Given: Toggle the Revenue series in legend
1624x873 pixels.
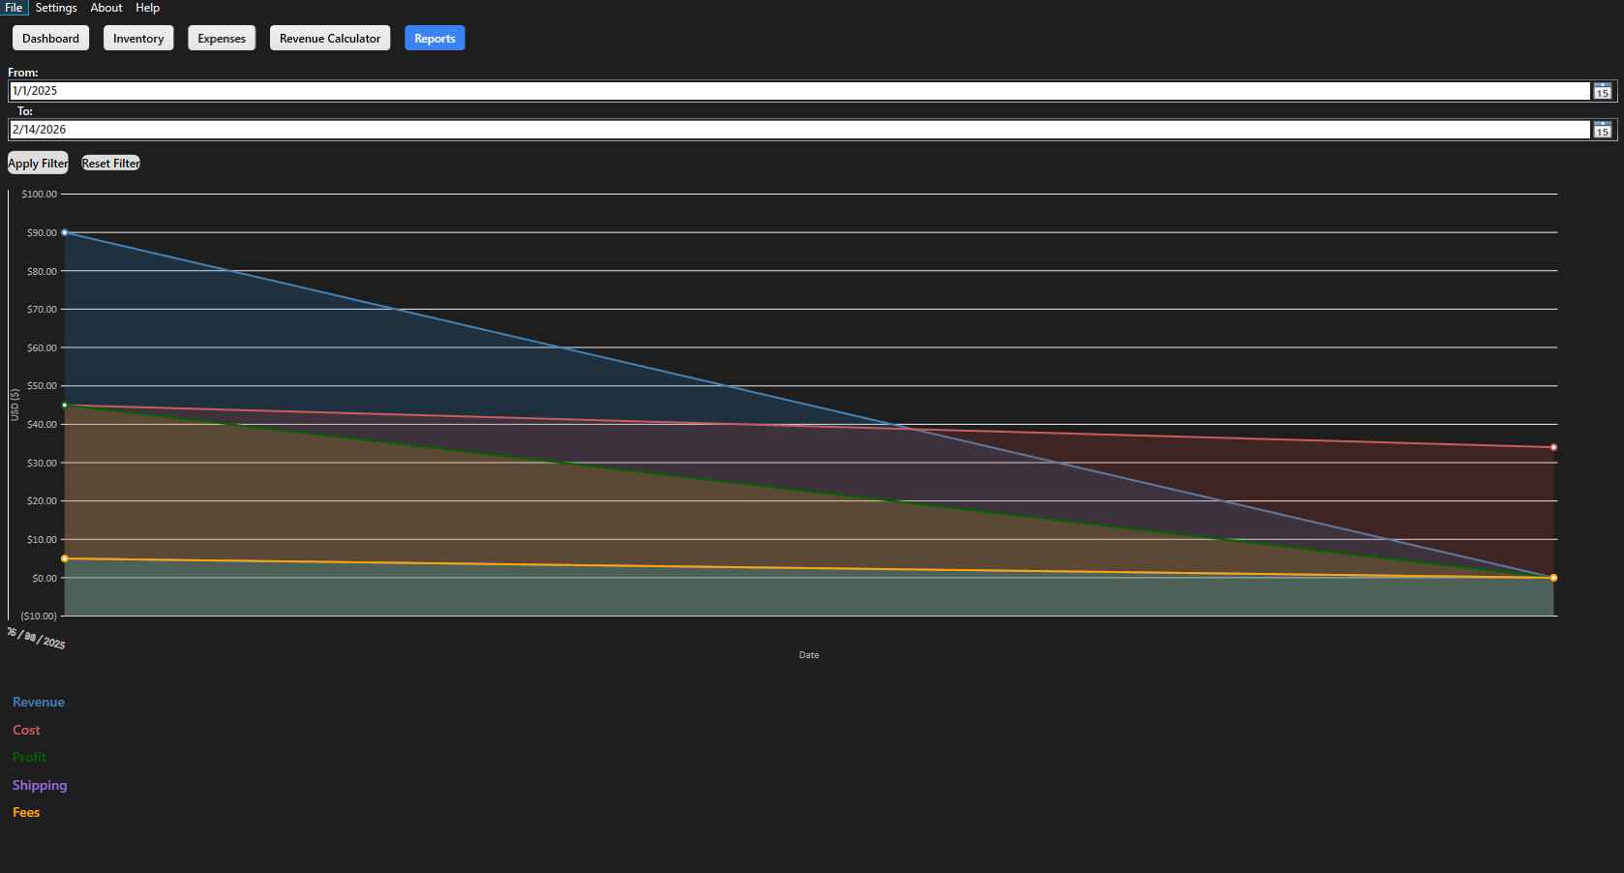Looking at the screenshot, I should 39,703.
